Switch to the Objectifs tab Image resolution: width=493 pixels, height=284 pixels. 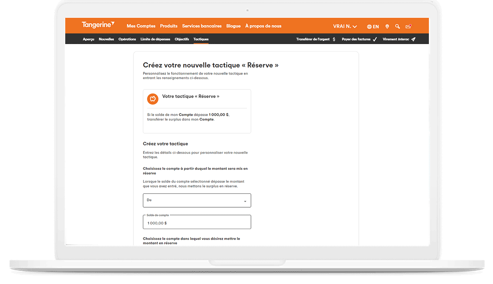click(182, 39)
